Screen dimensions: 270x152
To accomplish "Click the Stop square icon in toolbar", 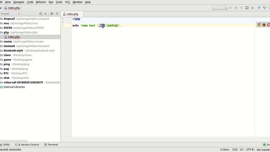I will [252, 8].
